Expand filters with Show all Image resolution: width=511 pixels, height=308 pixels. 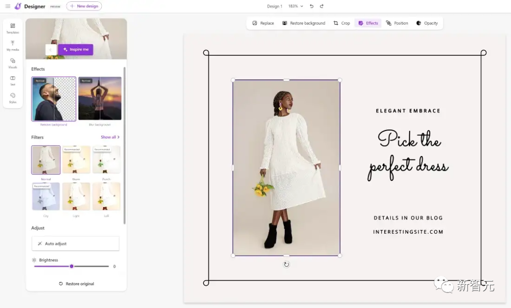point(110,137)
